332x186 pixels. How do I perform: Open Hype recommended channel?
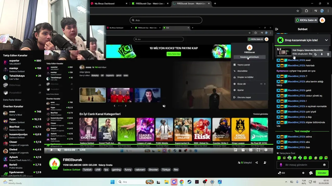22,121
